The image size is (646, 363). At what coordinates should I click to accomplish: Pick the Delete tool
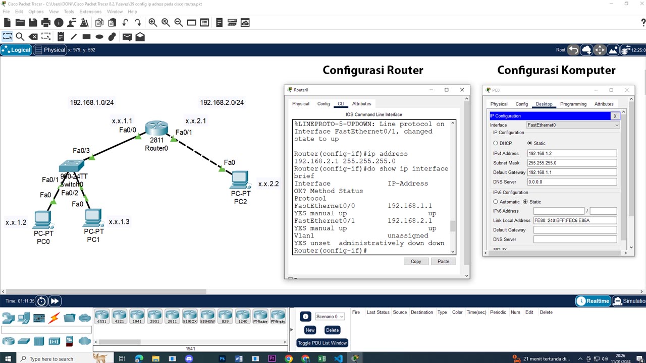tap(33, 36)
